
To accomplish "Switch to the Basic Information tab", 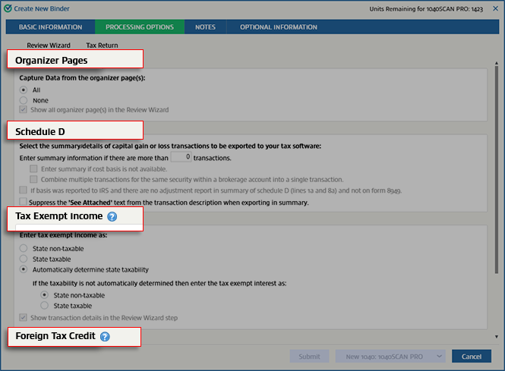I will pyautogui.click(x=50, y=27).
